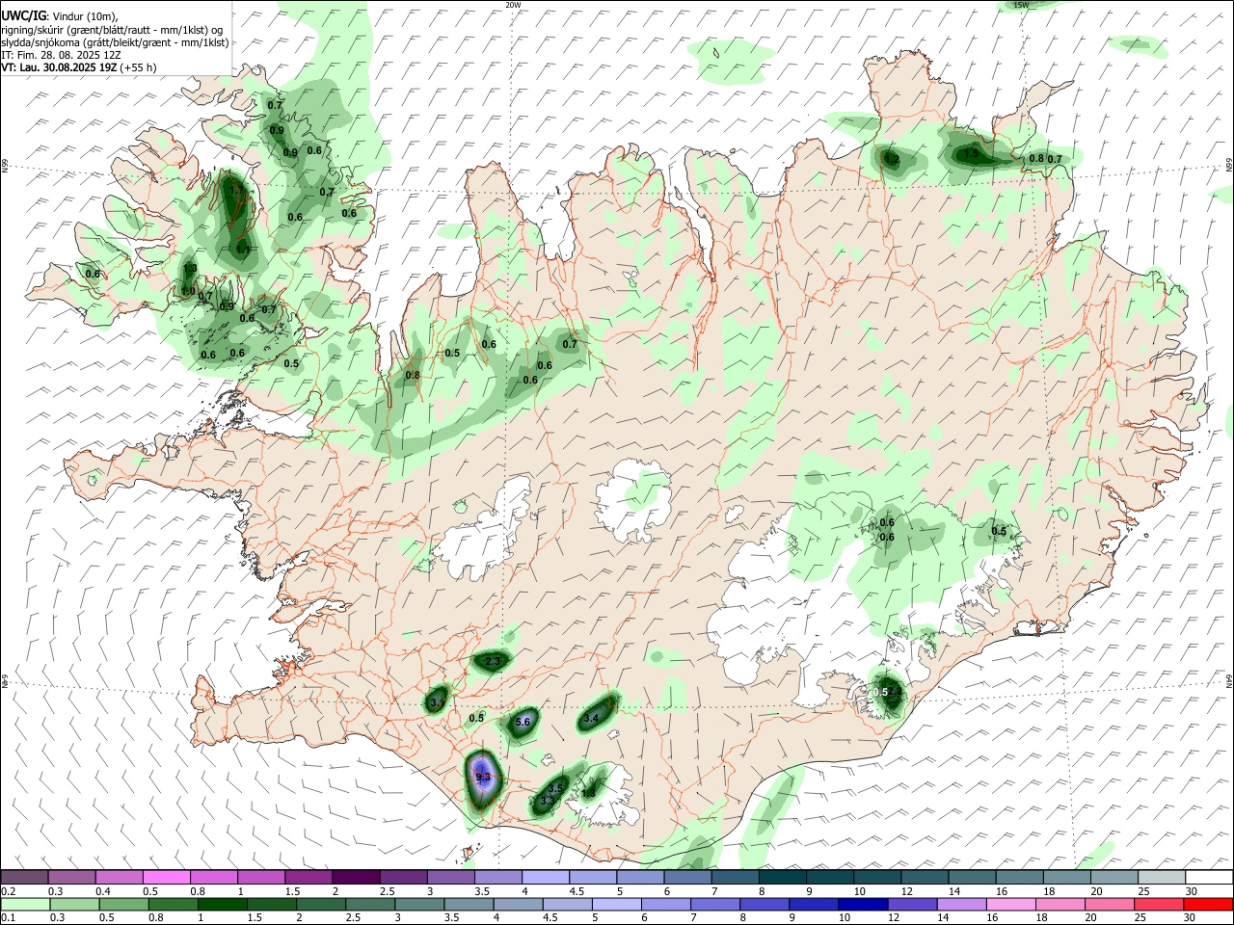
Task: Select the 1.5 precipitation value in the northeast
Action: click(x=972, y=153)
